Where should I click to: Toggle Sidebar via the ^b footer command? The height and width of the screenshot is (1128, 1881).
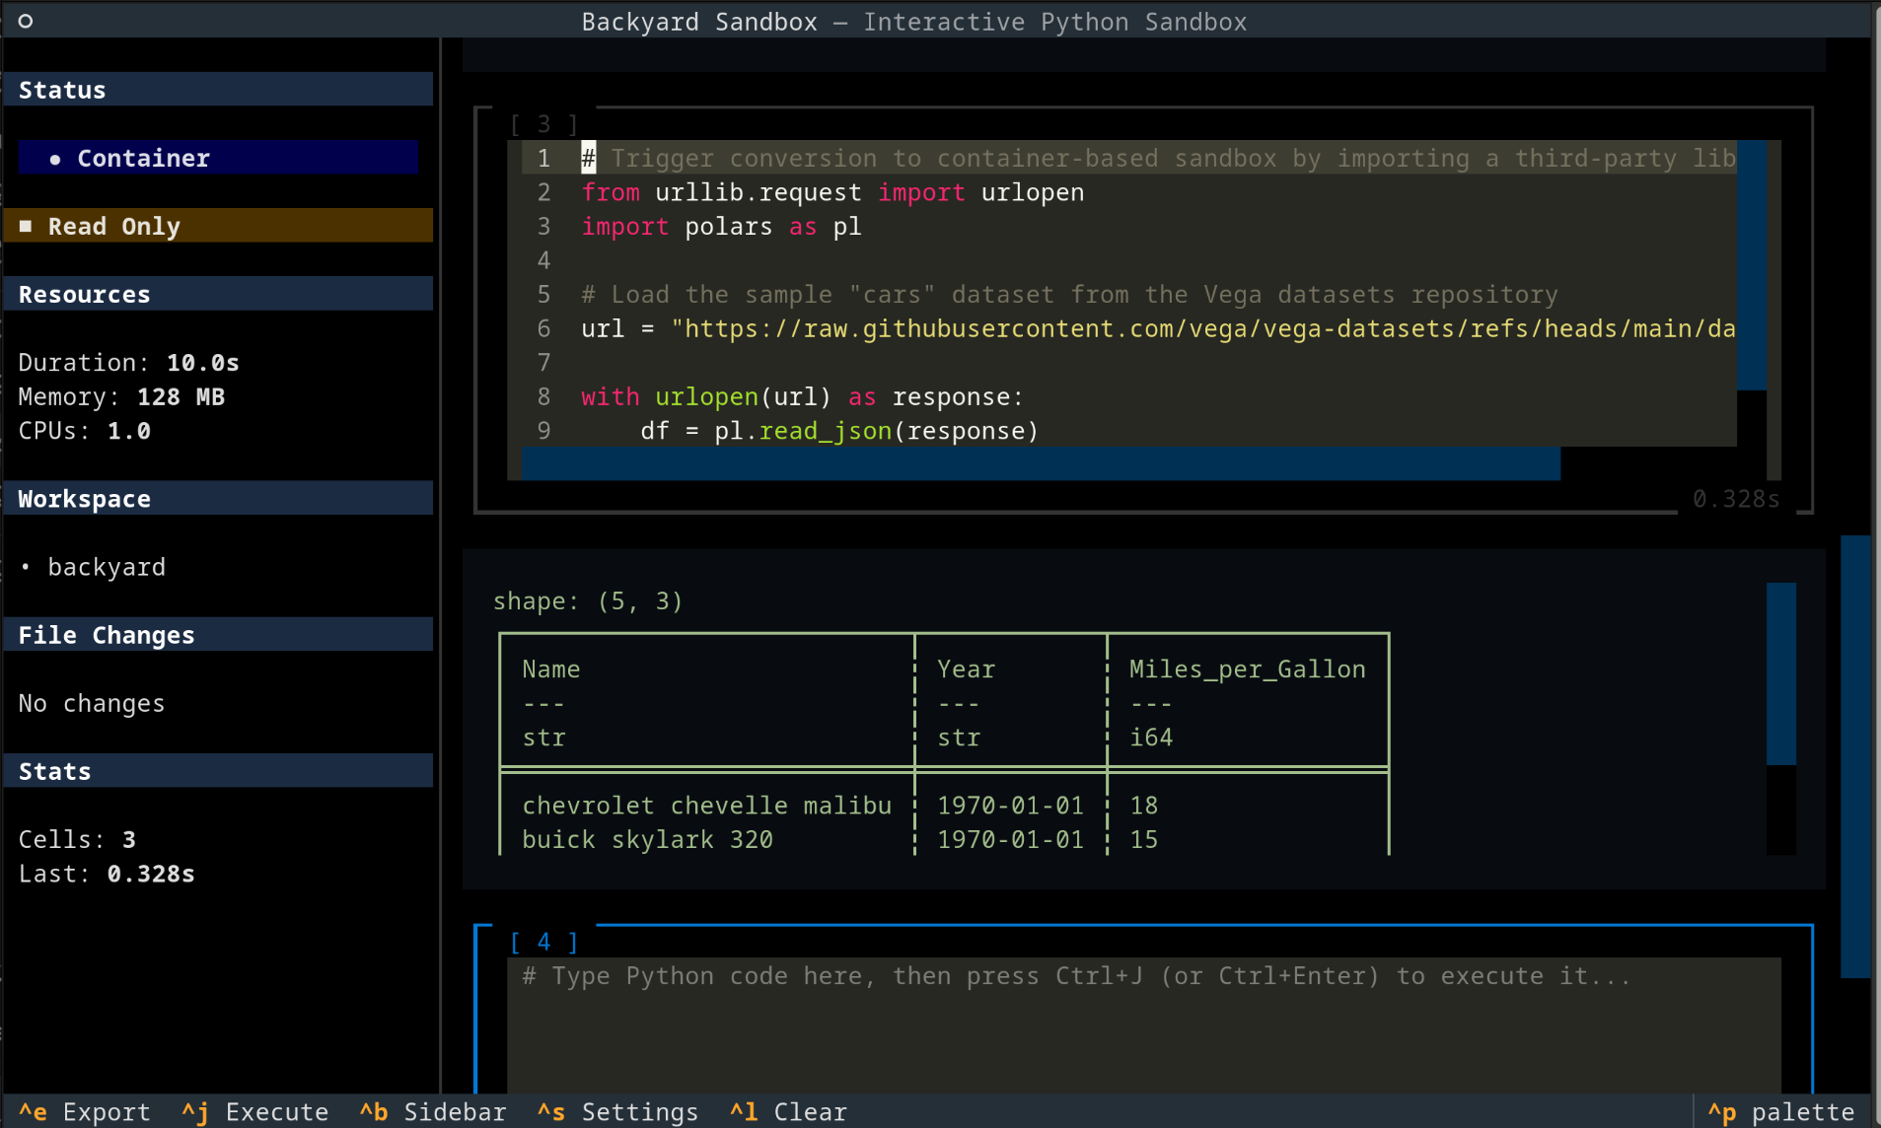[432, 1112]
